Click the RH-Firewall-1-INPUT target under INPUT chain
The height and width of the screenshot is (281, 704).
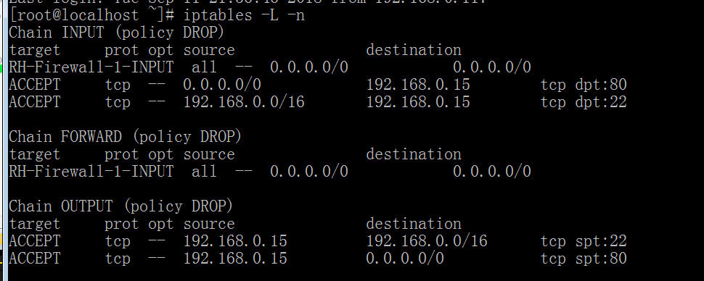[91, 67]
